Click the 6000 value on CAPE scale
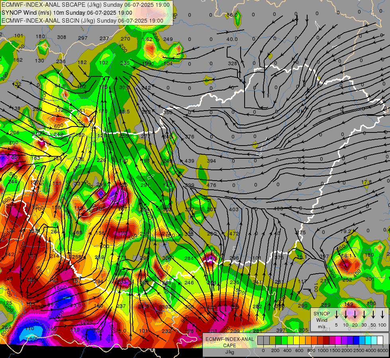The height and width of the screenshot is (358, 390). click(383, 350)
